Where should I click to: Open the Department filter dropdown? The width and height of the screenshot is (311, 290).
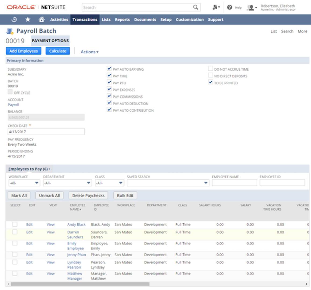(67, 183)
